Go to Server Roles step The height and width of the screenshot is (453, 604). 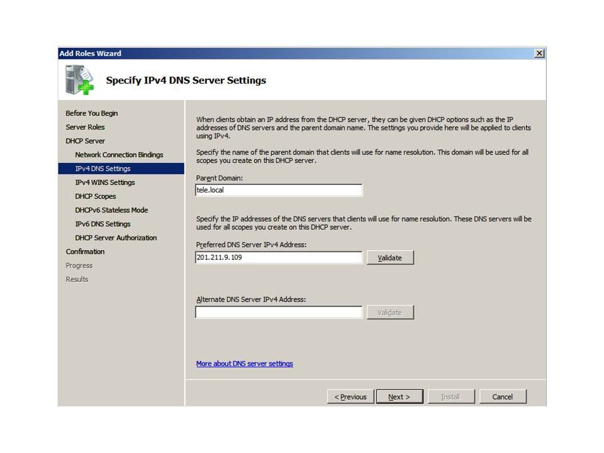coord(85,127)
